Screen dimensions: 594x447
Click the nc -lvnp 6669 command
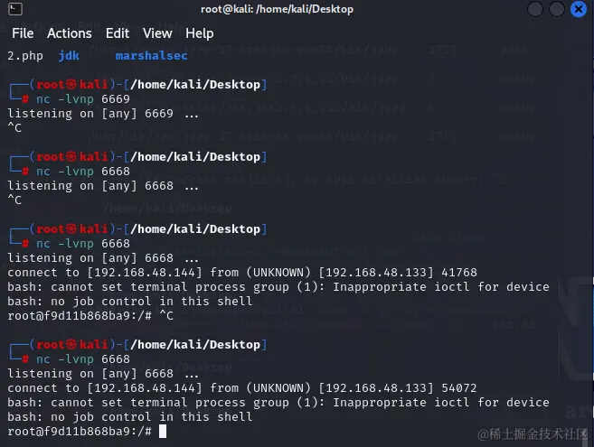83,99
